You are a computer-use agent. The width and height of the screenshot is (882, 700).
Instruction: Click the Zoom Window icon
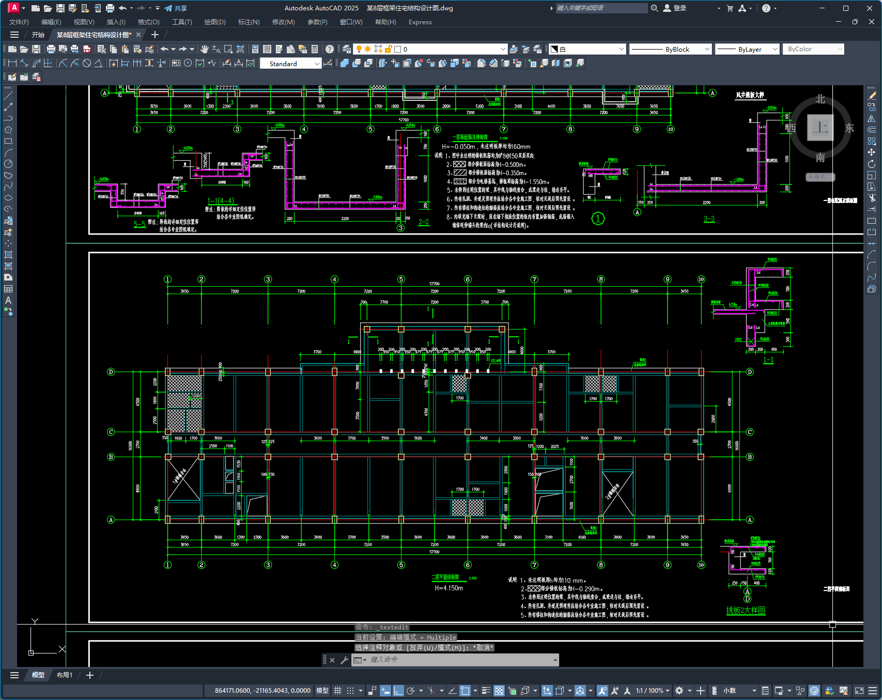pyautogui.click(x=228, y=49)
